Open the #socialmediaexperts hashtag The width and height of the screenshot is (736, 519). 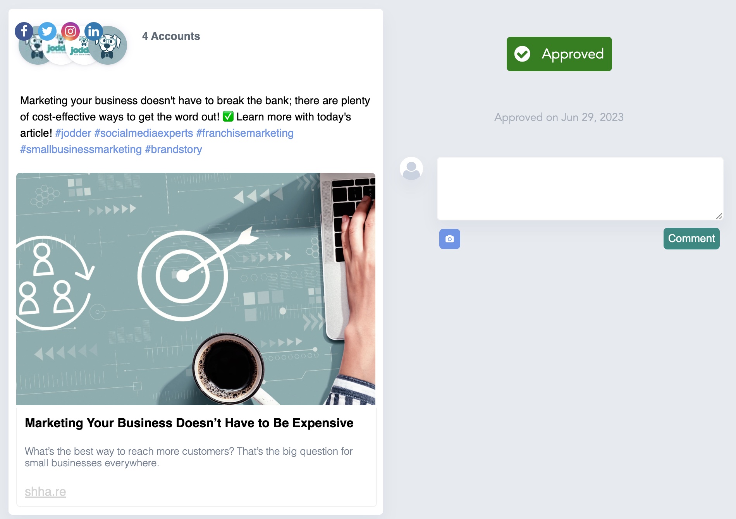(x=144, y=133)
